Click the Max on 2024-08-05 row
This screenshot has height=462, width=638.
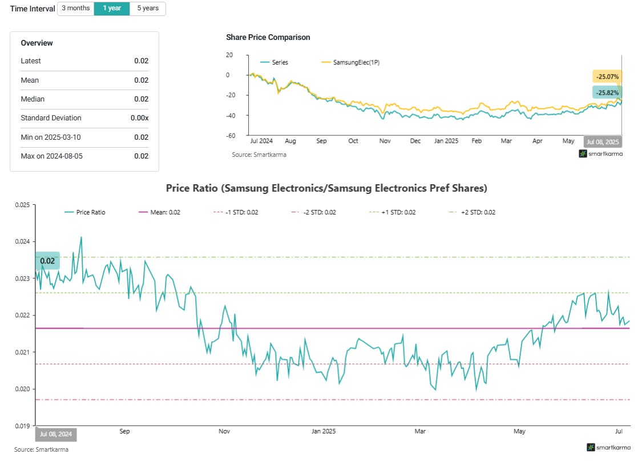click(x=84, y=156)
